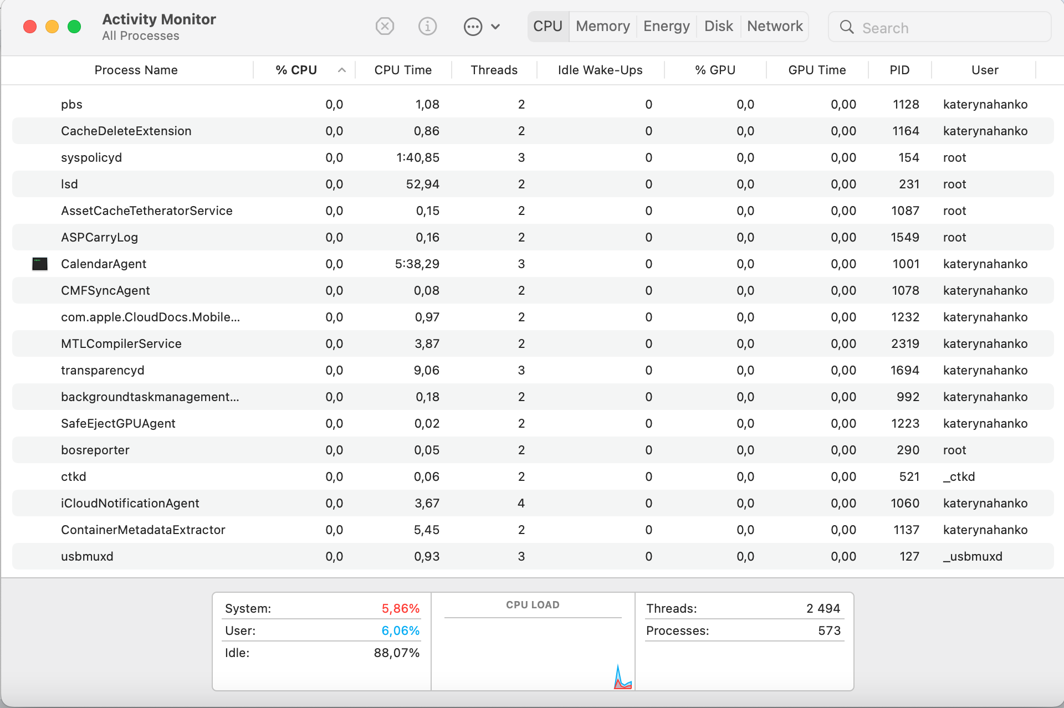The width and height of the screenshot is (1064, 708).
Task: Click the Idle 88,07% value
Action: [x=397, y=653]
